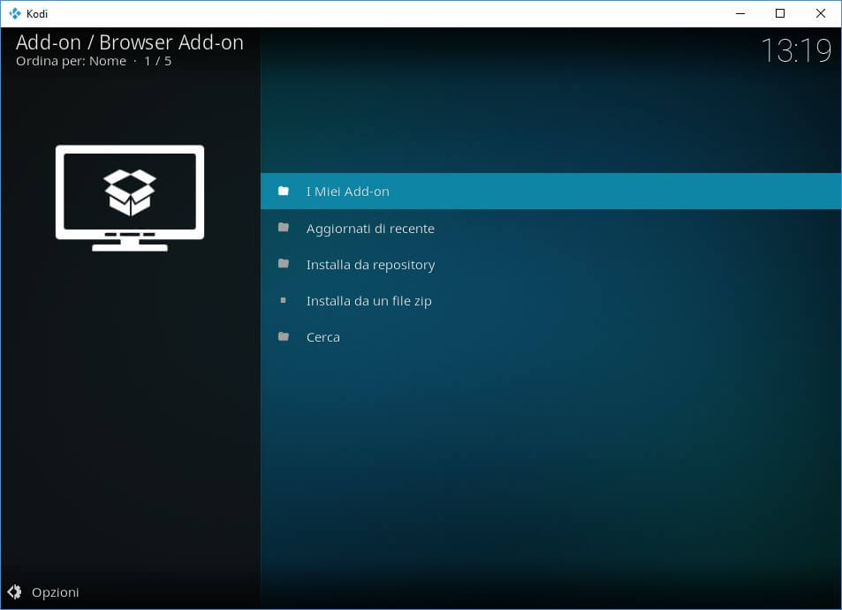842x610 pixels.
Task: Open the Cerca search entry
Action: [x=551, y=337]
